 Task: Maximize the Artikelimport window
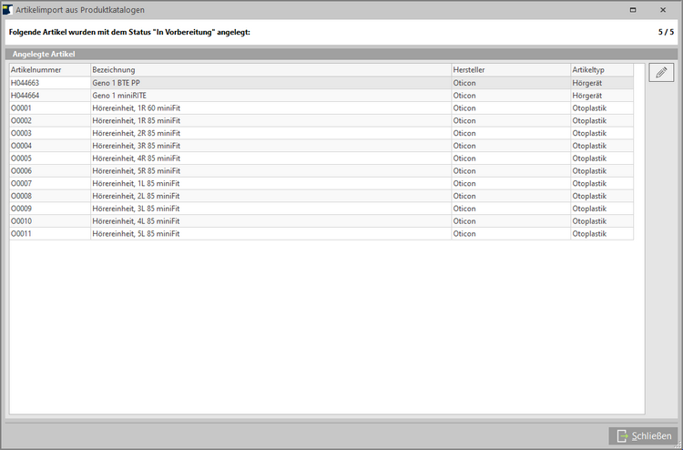click(633, 10)
